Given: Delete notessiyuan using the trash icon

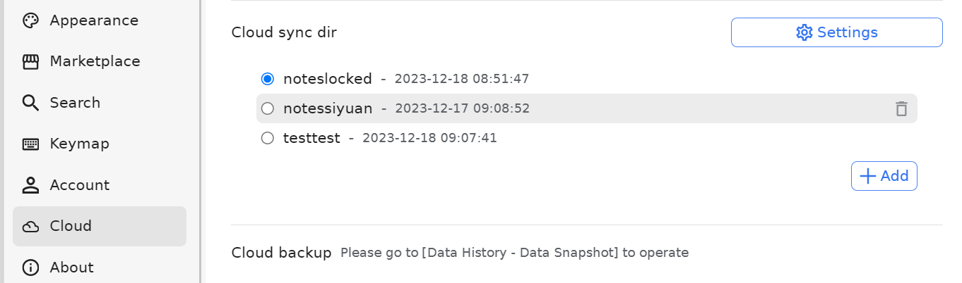Looking at the screenshot, I should click(x=901, y=108).
